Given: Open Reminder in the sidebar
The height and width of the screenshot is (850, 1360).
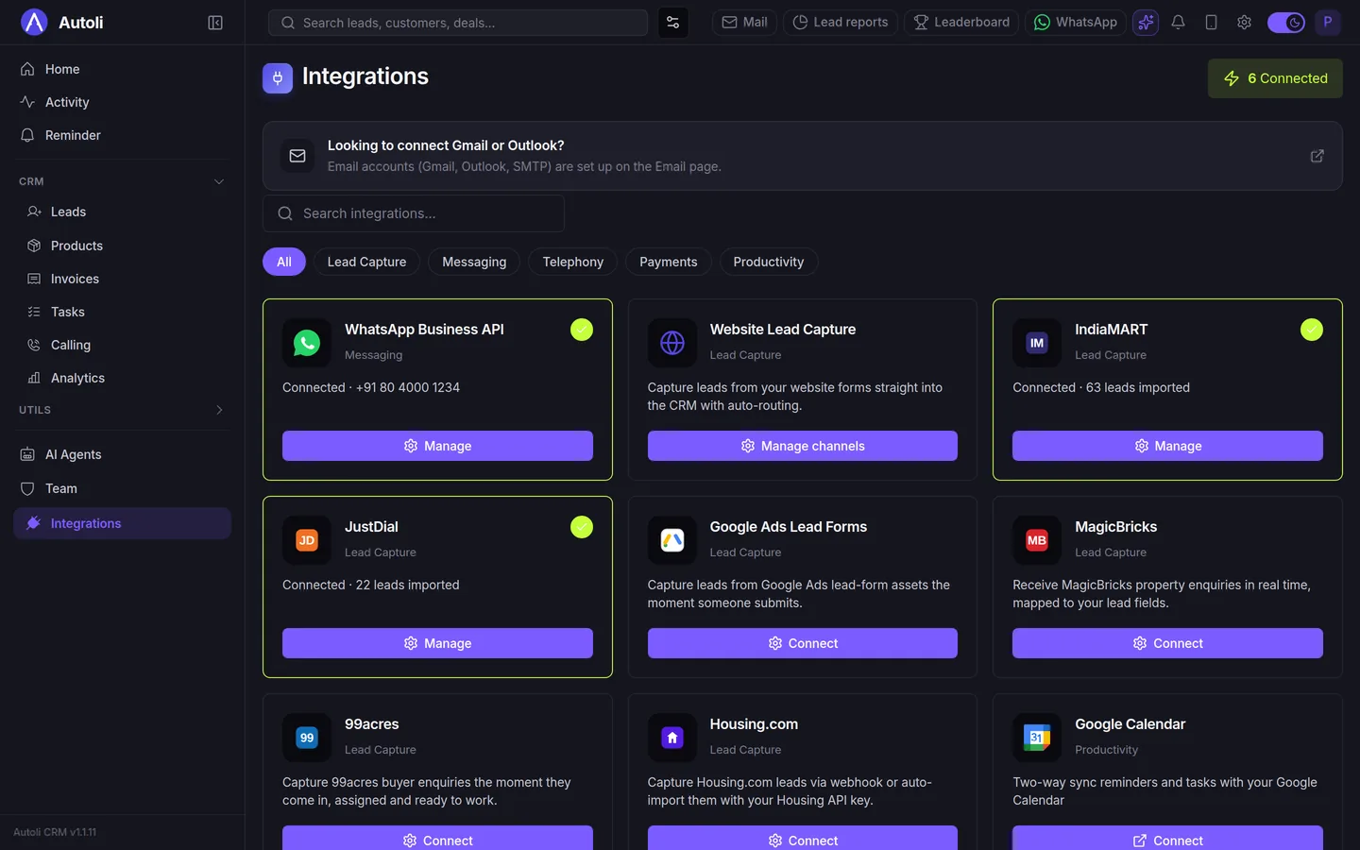Looking at the screenshot, I should 123,135.
